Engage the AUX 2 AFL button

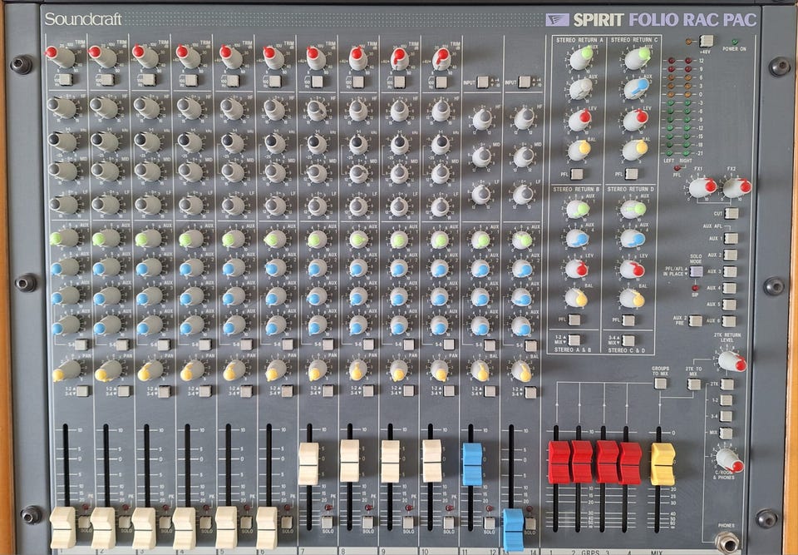(x=731, y=255)
